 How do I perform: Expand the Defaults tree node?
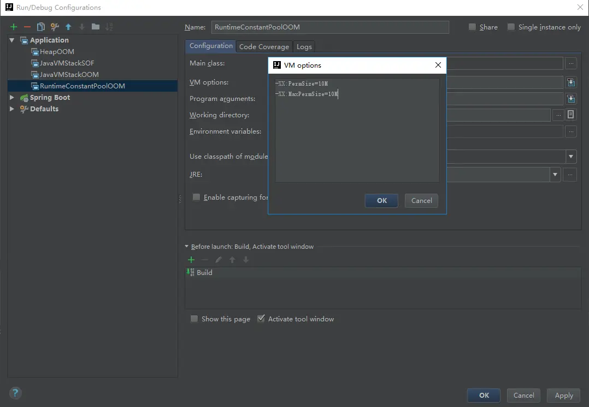click(11, 109)
